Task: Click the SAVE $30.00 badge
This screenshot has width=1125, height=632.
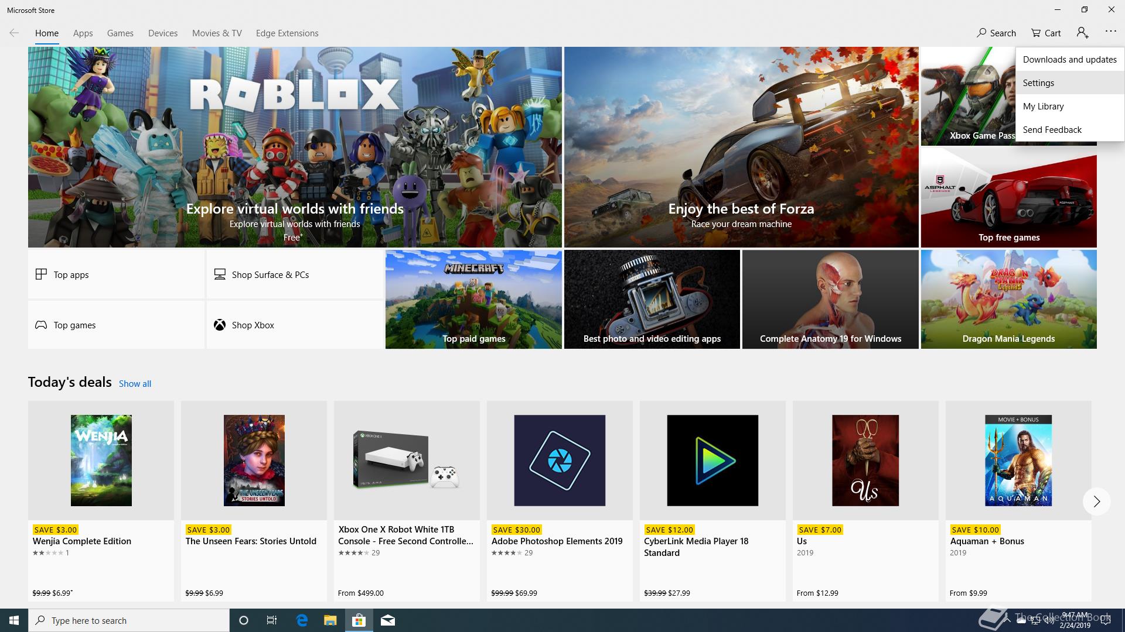Action: point(516,530)
